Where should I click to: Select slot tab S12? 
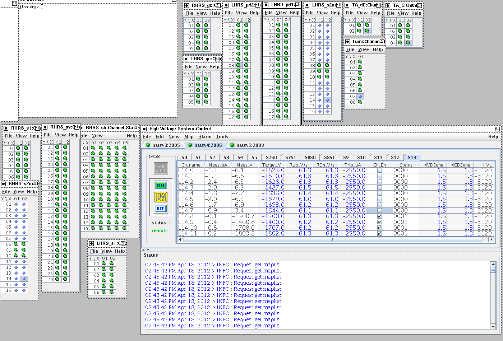395,157
